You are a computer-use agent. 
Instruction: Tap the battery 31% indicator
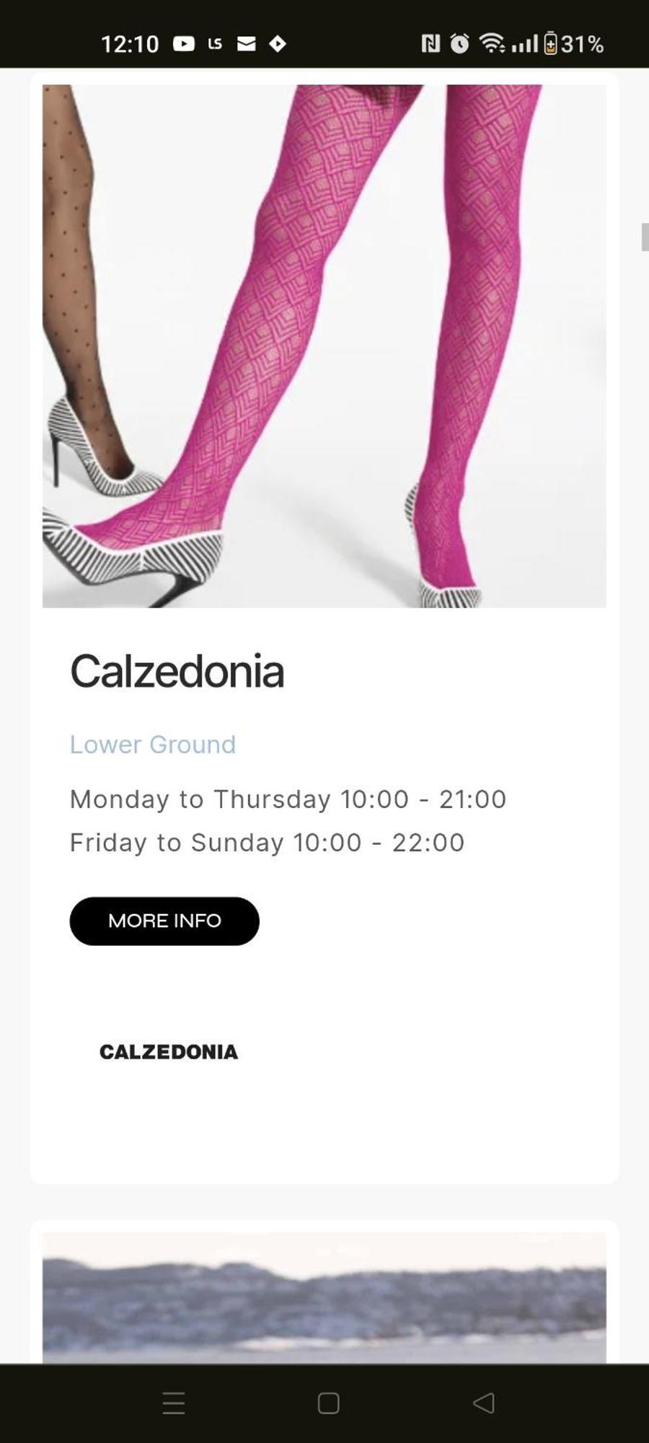(x=574, y=44)
